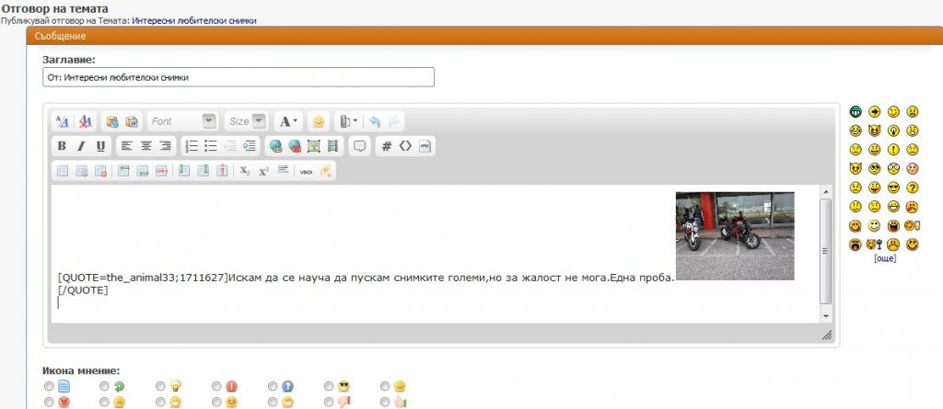This screenshot has width=943, height=409.
Task: Toggle bold formatting in the editor
Action: tap(62, 145)
